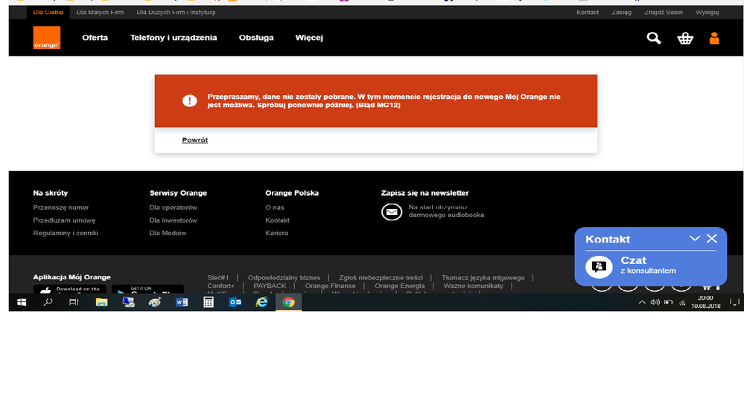
Task: Click the Powrót link
Action: click(x=195, y=140)
